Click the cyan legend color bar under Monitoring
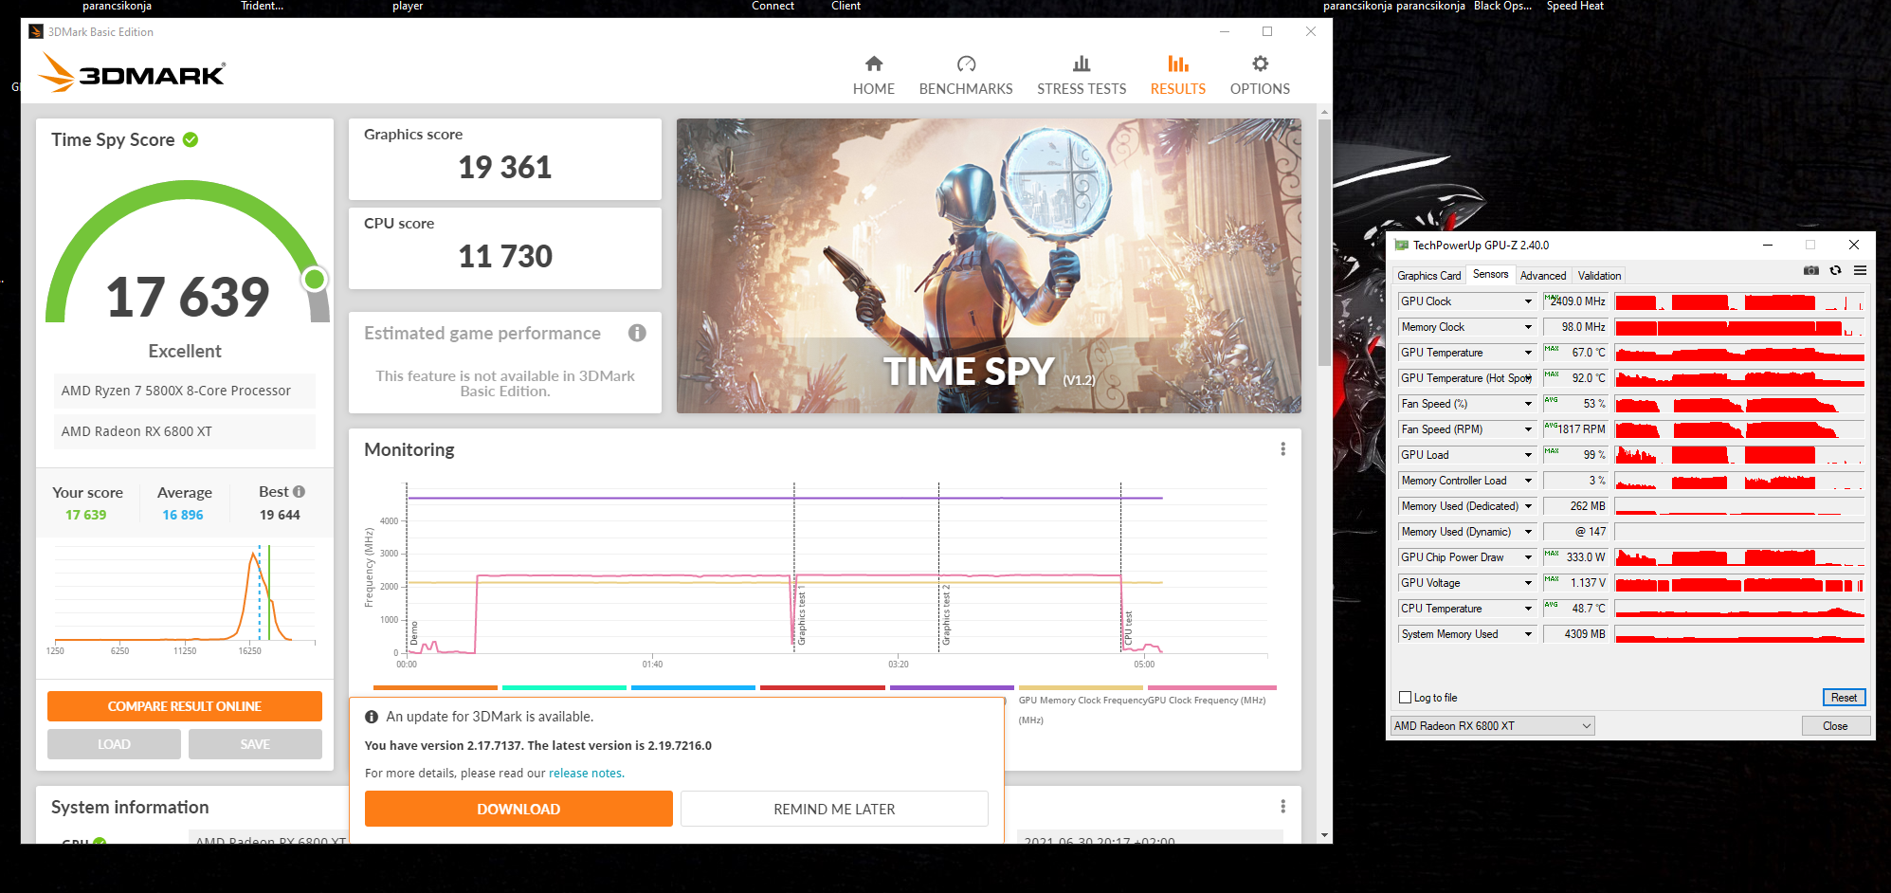Screen dimensions: 1891x893 [x=564, y=687]
